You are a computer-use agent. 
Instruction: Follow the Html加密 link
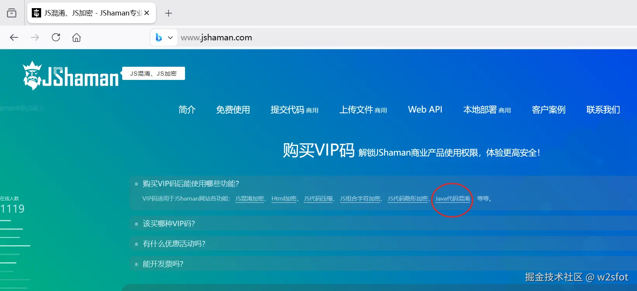[284, 199]
